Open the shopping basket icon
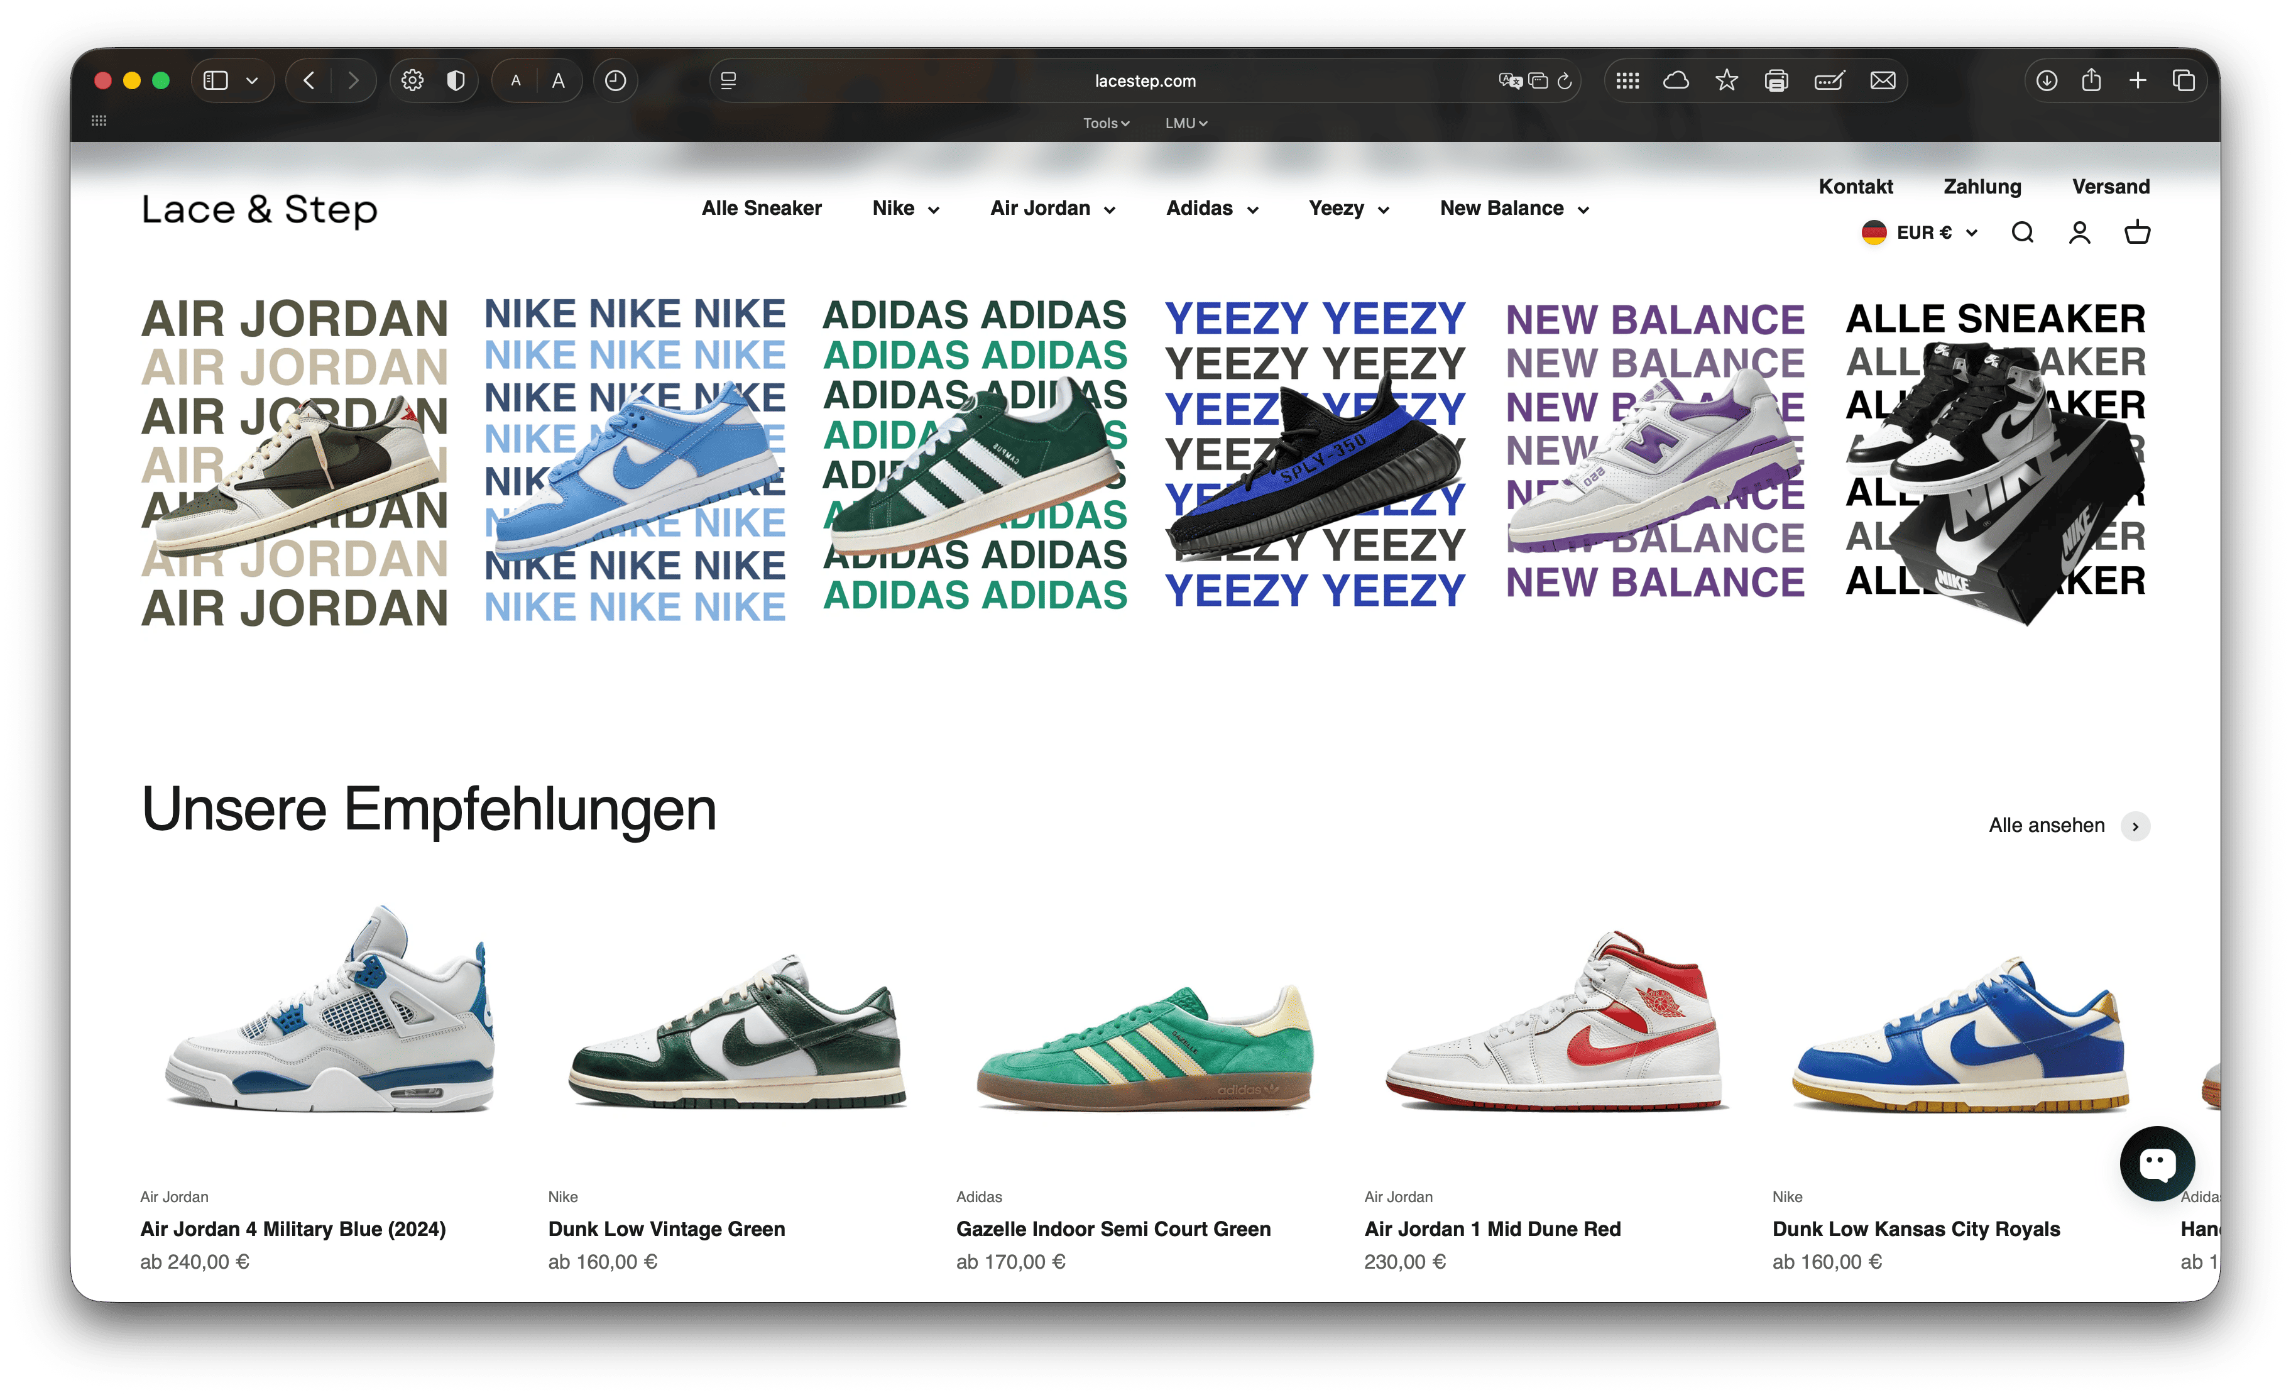This screenshot has height=1395, width=2291. [2136, 232]
